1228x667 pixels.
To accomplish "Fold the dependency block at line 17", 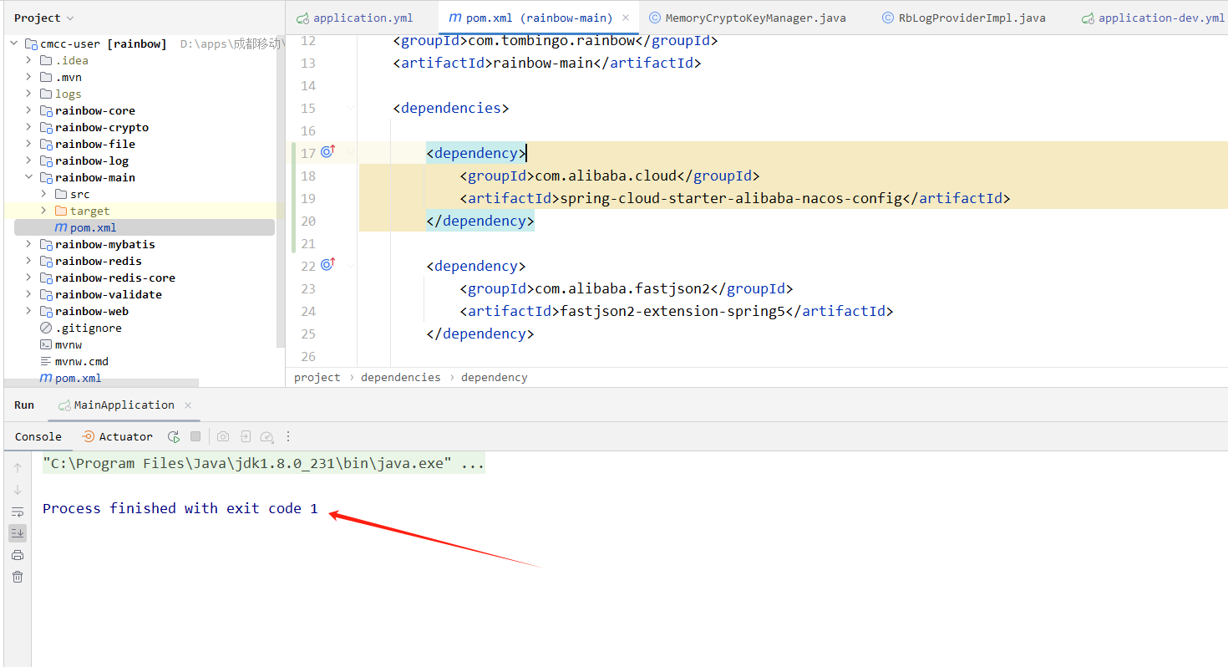I will tap(350, 153).
